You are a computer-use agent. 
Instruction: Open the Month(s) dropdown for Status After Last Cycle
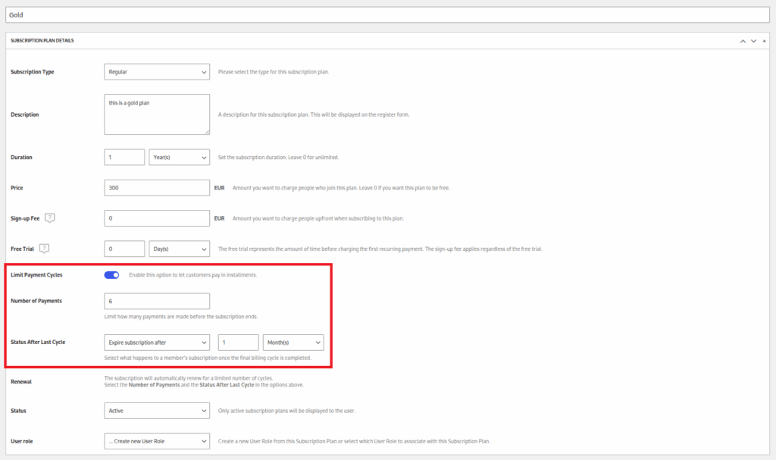(293, 342)
